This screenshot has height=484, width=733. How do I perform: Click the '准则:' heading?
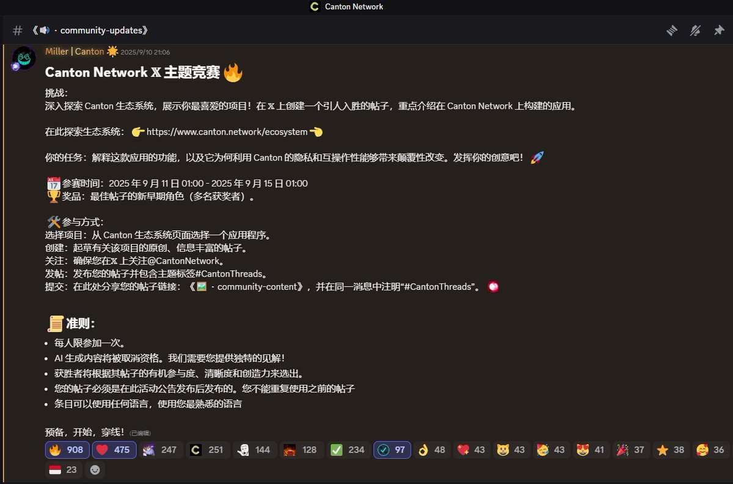point(71,323)
